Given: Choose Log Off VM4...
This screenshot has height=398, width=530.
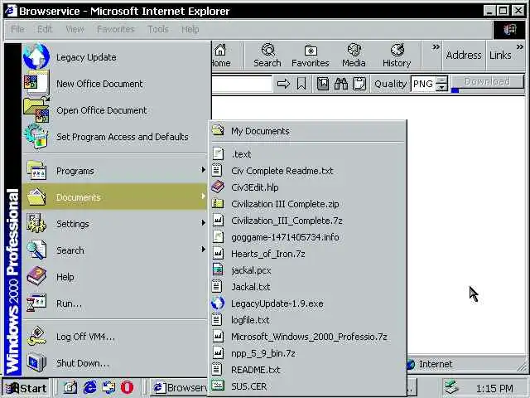Looking at the screenshot, I should pyautogui.click(x=114, y=337).
